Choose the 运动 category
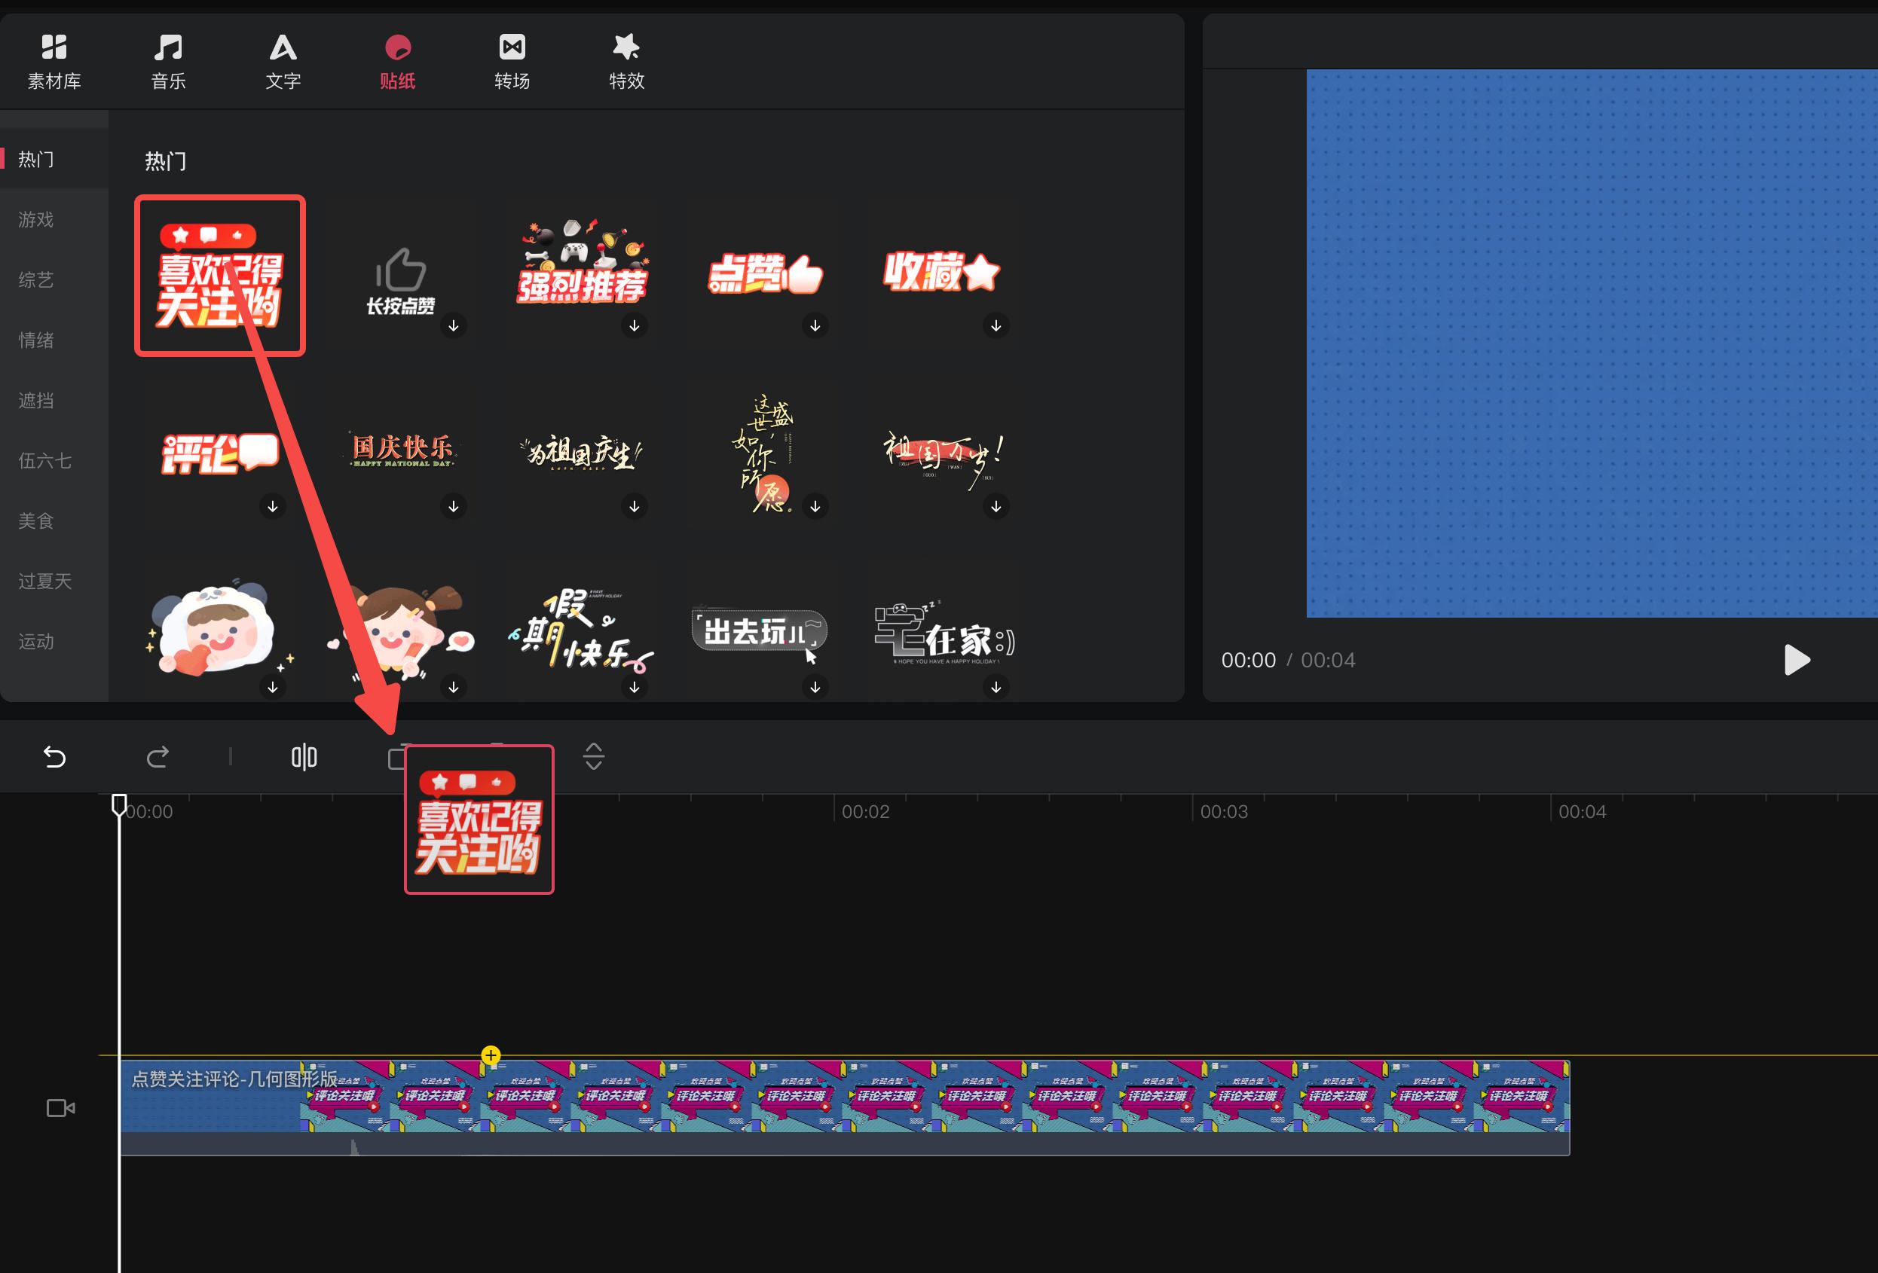The image size is (1878, 1273). 36,641
